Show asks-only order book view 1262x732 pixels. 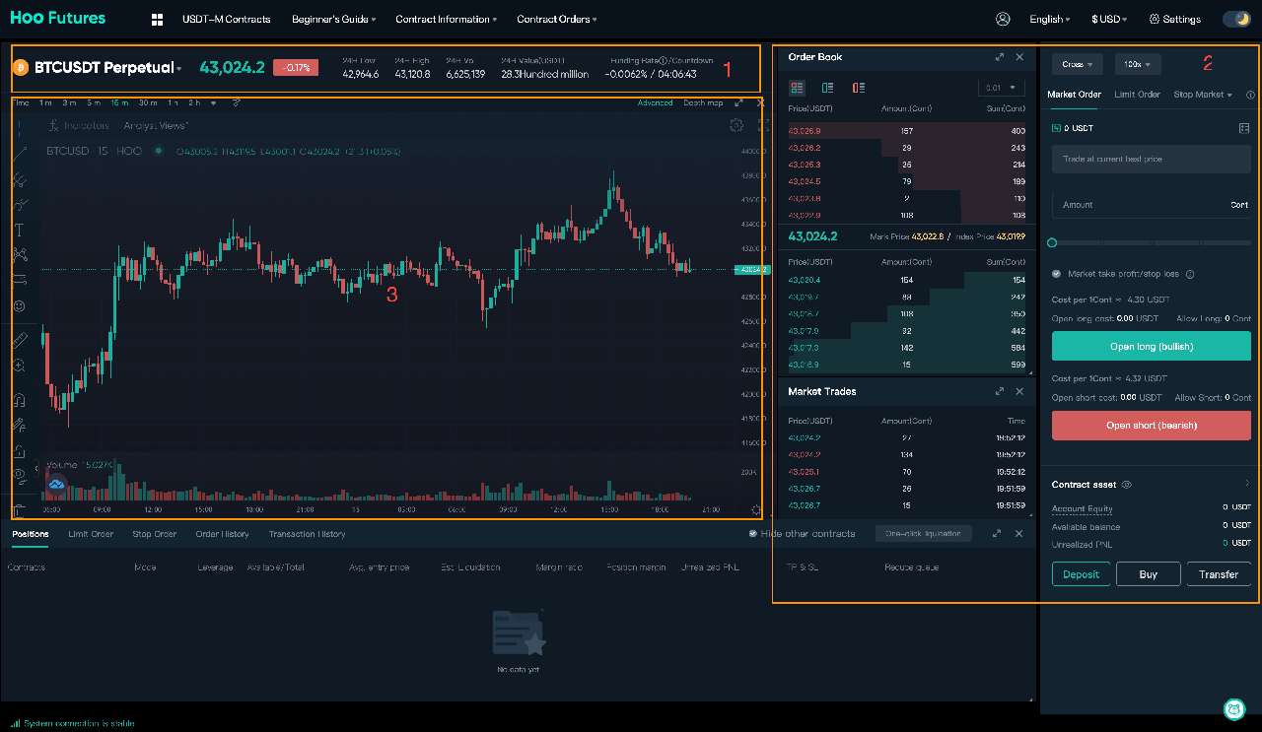click(859, 88)
